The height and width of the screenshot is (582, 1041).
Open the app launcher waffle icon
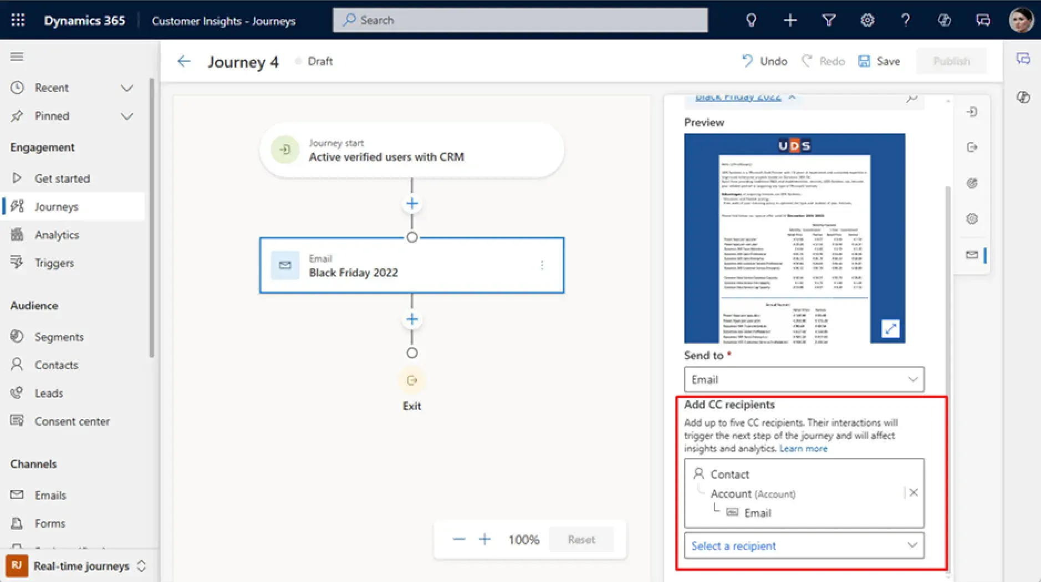[18, 21]
